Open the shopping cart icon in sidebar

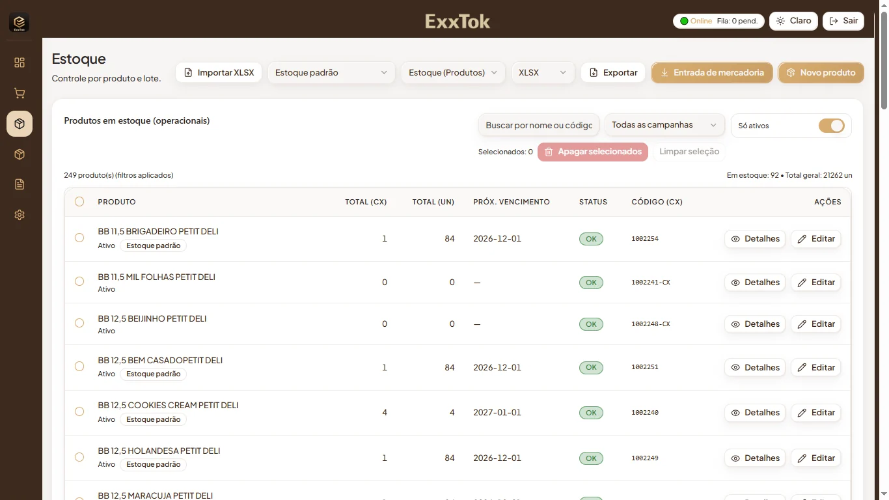pyautogui.click(x=20, y=93)
